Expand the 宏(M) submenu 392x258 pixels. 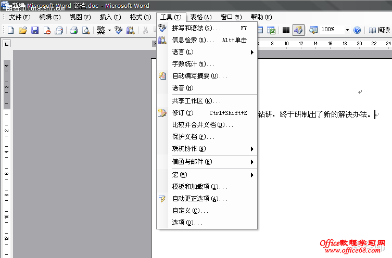pos(207,175)
